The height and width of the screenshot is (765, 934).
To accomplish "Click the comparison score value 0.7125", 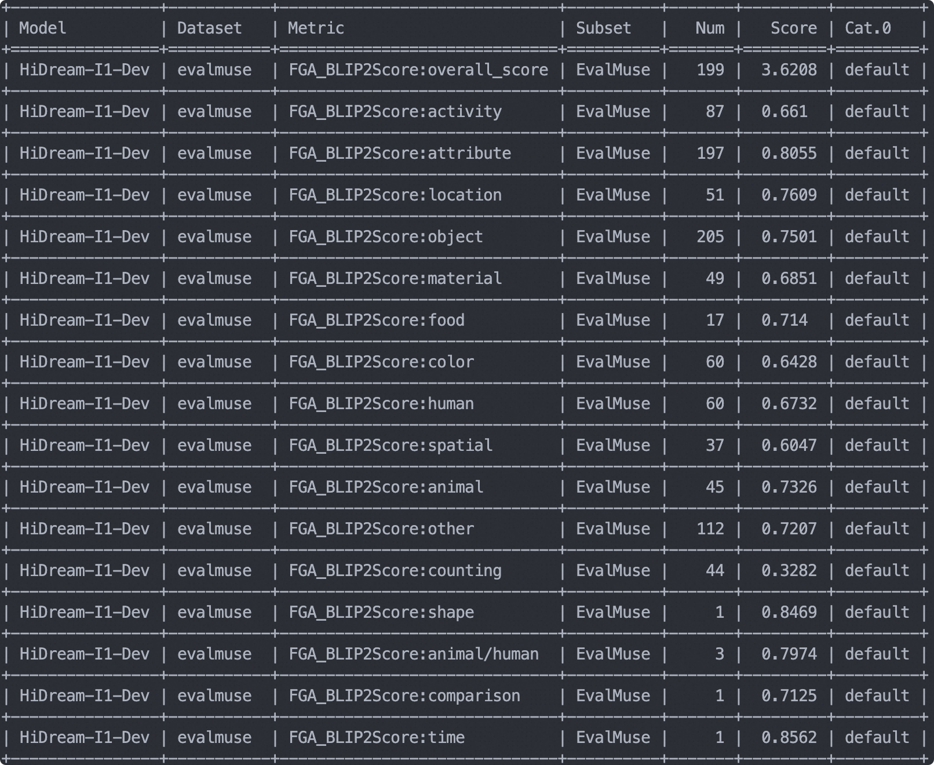I will click(789, 696).
